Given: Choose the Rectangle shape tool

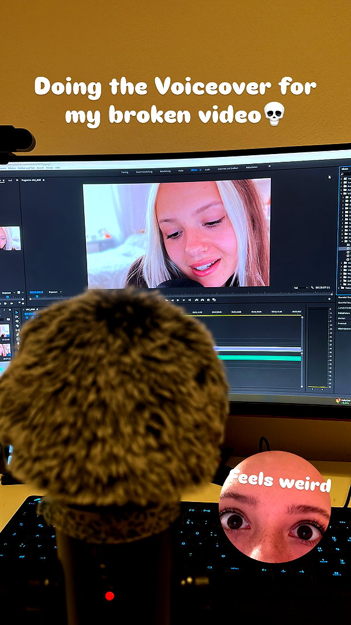Looking at the screenshot, I should tap(18, 339).
